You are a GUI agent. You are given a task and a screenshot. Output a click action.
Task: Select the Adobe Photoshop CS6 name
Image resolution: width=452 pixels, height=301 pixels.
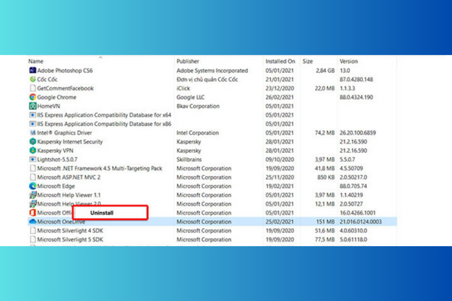(65, 70)
